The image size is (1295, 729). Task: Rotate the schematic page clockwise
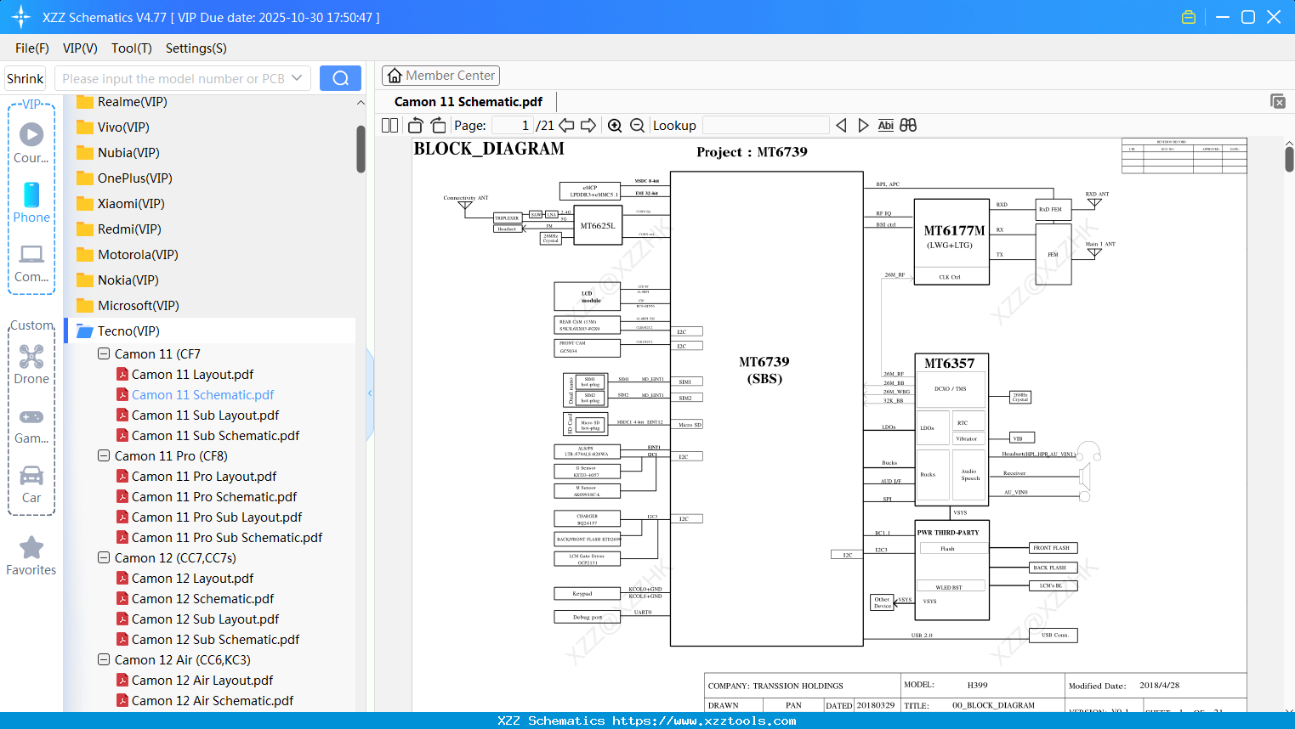pos(437,125)
